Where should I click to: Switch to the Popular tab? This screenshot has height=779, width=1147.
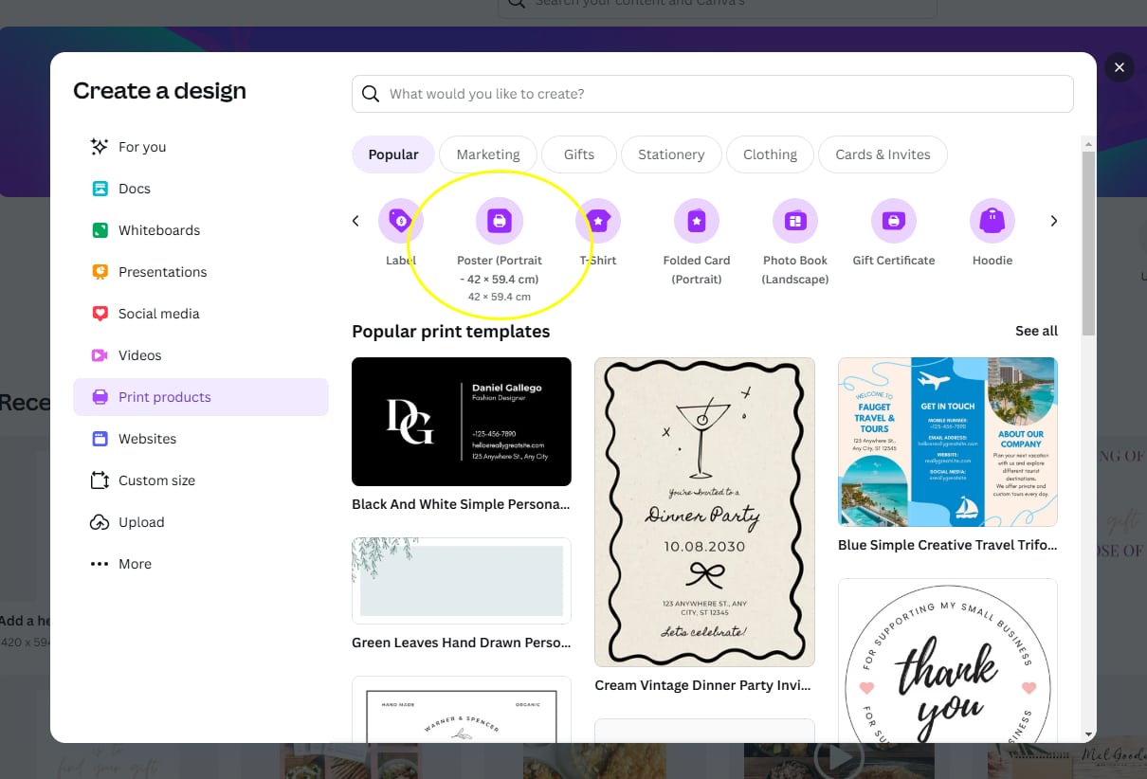click(x=393, y=154)
